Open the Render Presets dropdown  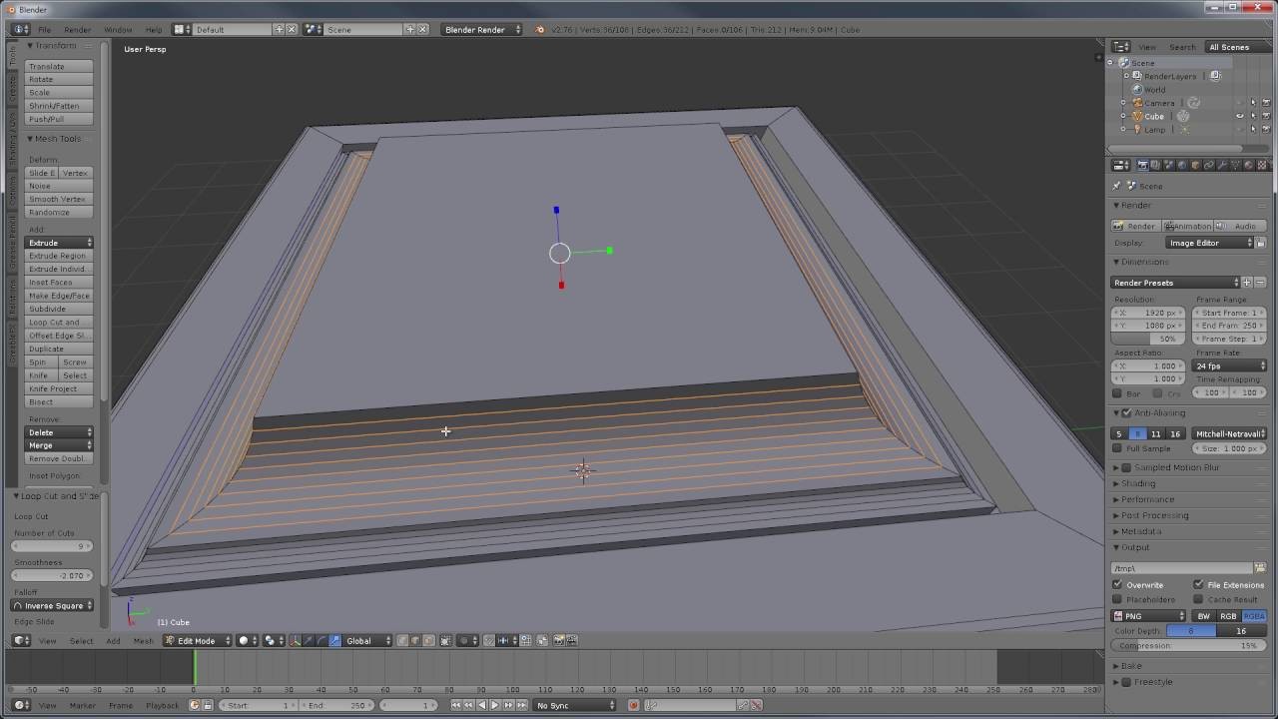point(1176,283)
